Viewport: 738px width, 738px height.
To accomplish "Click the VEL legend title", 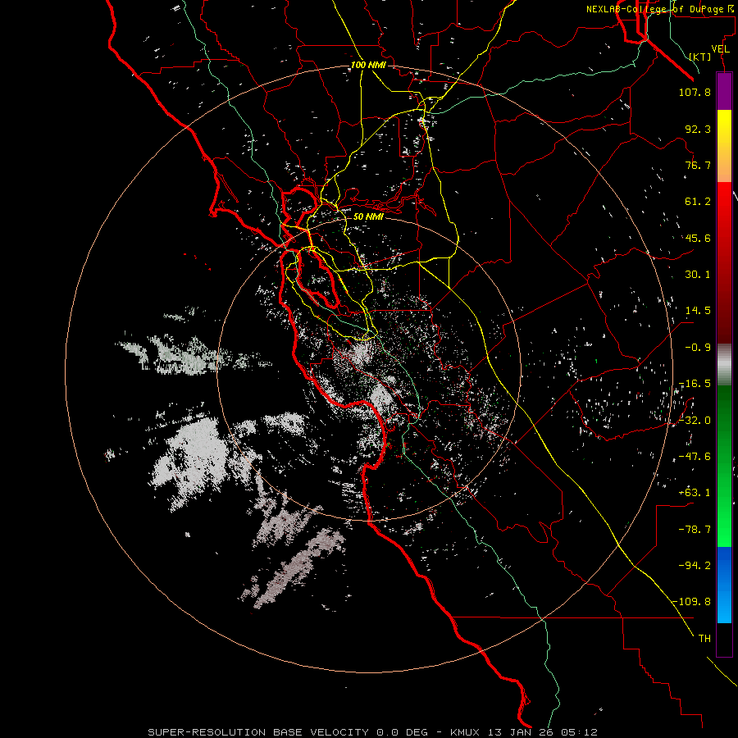I will 720,49.
